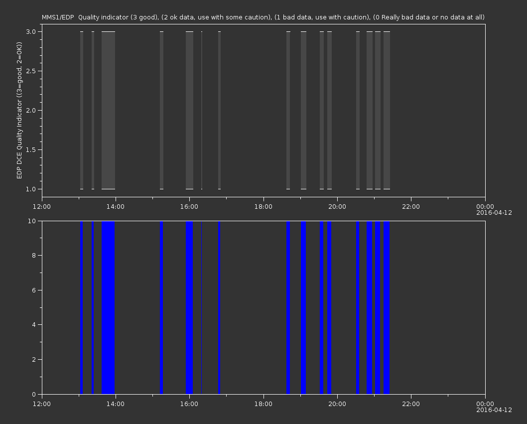Viewport: 527px width, 424px height.
Task: Click the 18:00 time label under top plot
Action: click(263, 206)
